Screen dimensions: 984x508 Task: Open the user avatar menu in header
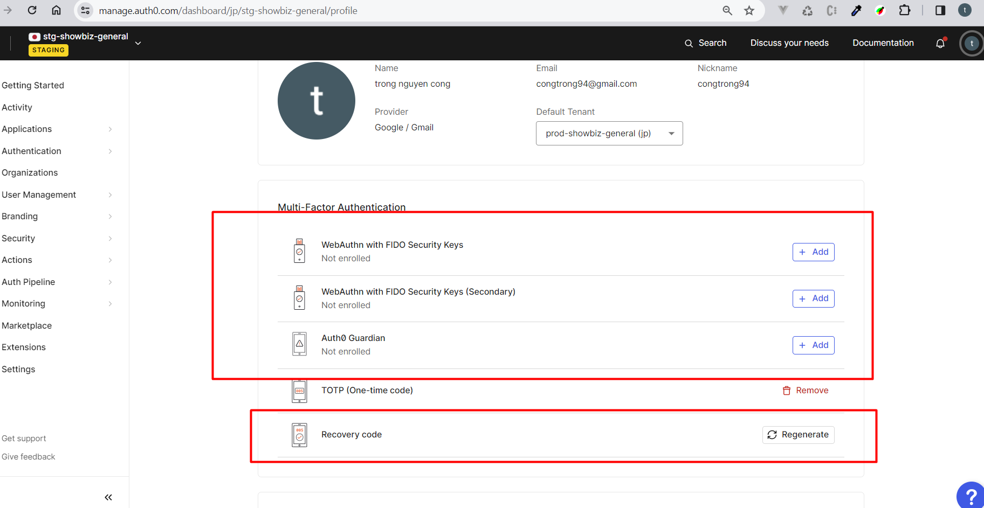click(972, 43)
